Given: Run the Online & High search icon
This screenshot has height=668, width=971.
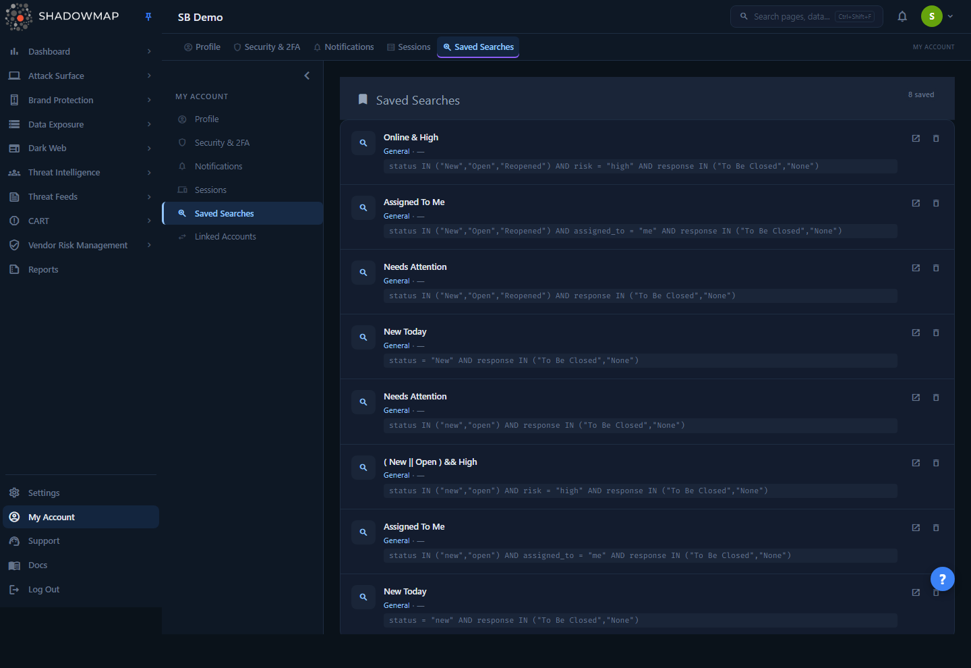Looking at the screenshot, I should [x=363, y=143].
